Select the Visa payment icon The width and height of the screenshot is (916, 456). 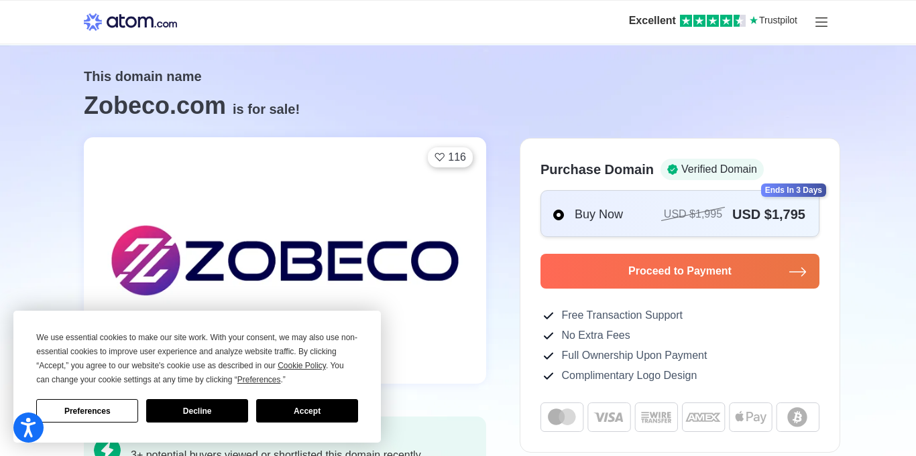click(609, 417)
